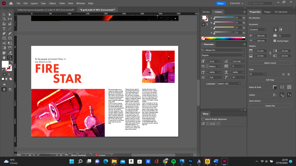This screenshot has height=166, width=296.
Task: Open the File menu
Action: (x=19, y=3)
